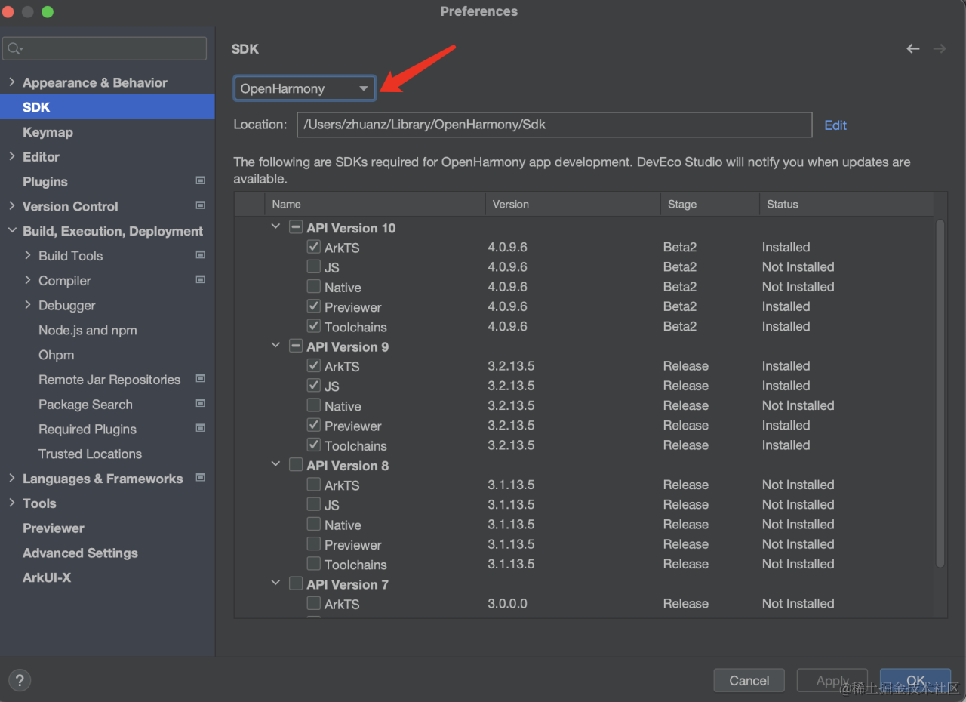
Task: Open ArkUI-X settings page
Action: pos(47,577)
